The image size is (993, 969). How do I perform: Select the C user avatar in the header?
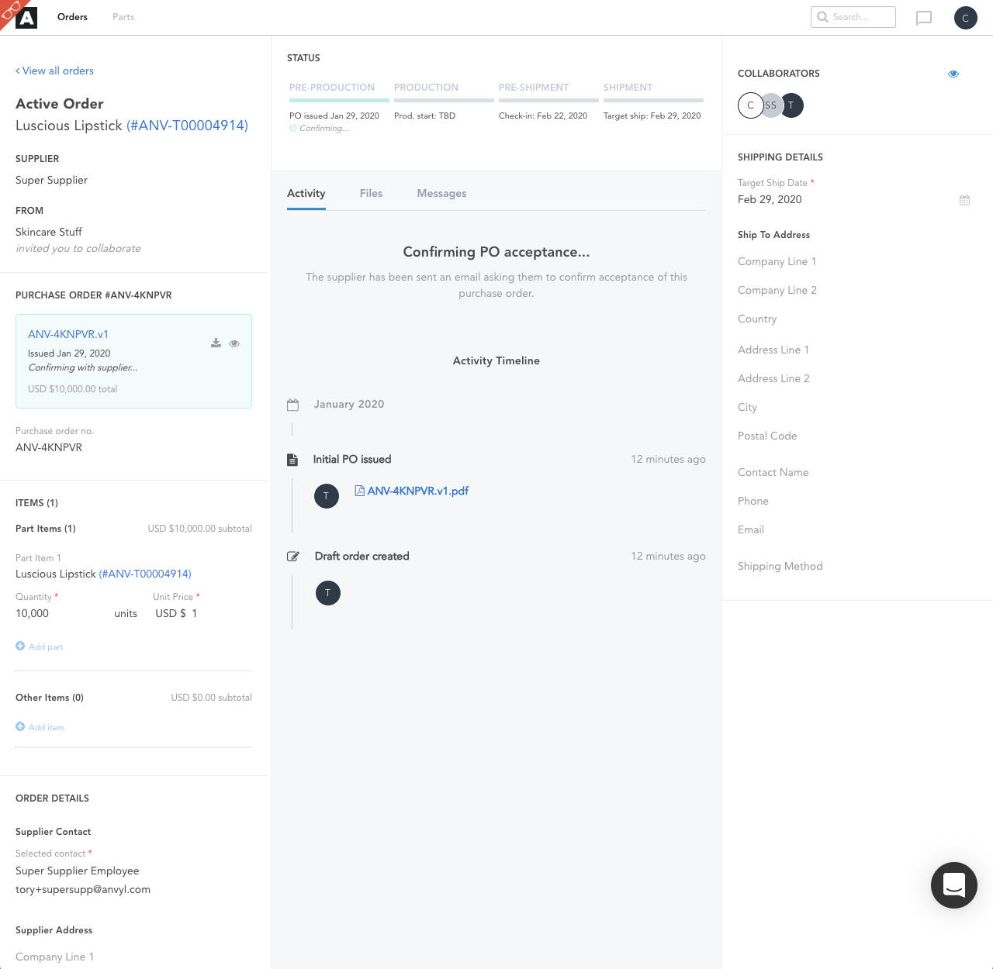coord(966,17)
